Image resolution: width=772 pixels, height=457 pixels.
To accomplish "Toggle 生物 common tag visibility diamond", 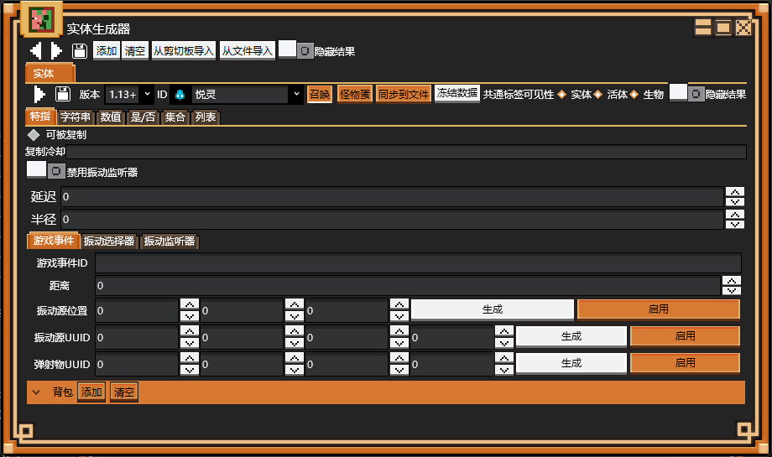I will (x=634, y=95).
